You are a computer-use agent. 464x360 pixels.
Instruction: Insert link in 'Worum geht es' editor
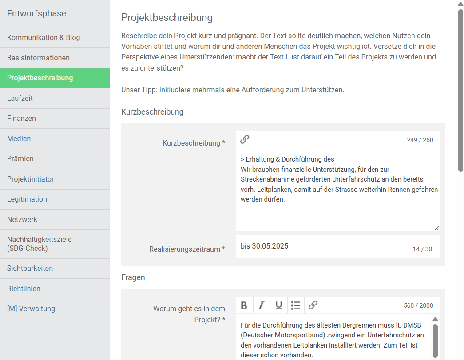(x=313, y=305)
